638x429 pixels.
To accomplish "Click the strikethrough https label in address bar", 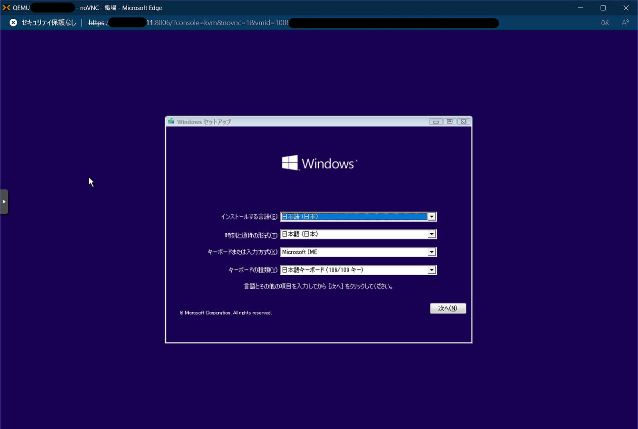I will (x=97, y=23).
